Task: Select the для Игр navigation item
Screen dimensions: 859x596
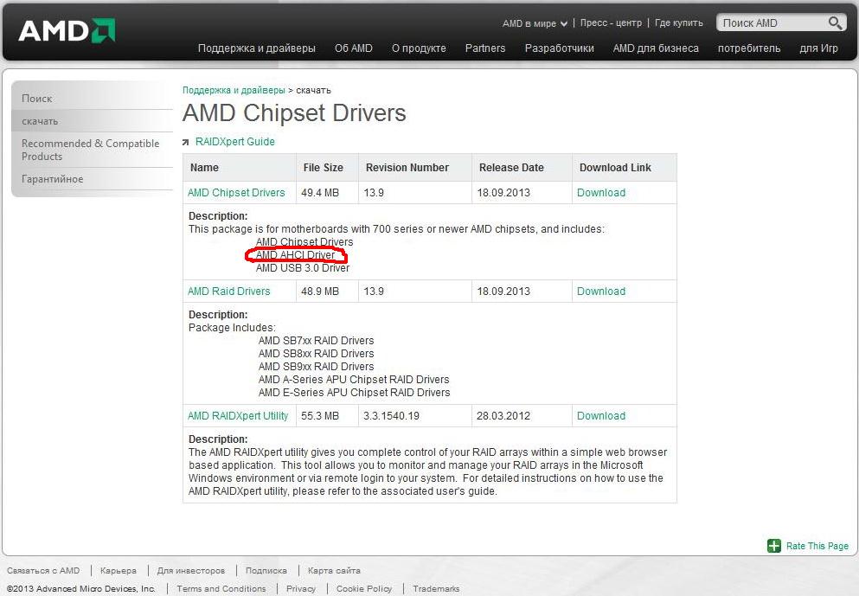Action: pyautogui.click(x=818, y=48)
